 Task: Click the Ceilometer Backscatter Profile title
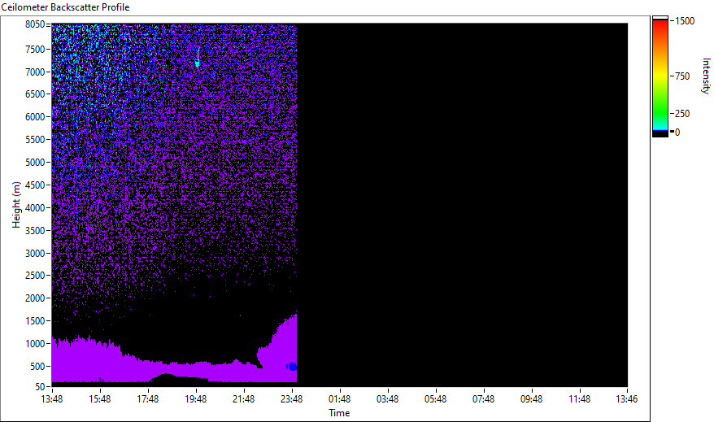(x=65, y=7)
